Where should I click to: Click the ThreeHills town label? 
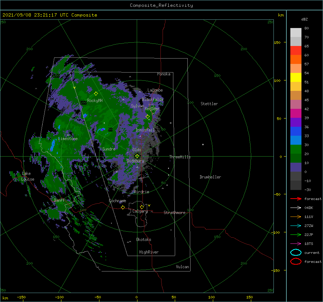click(180, 157)
